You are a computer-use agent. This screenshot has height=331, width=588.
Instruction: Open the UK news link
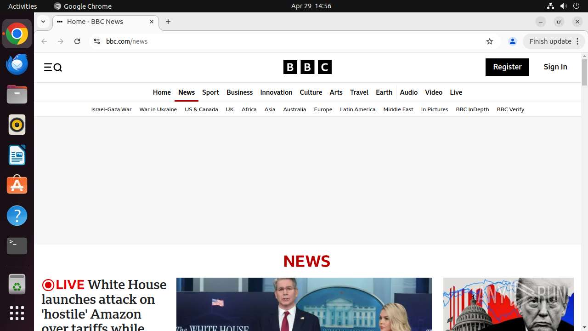point(230,109)
